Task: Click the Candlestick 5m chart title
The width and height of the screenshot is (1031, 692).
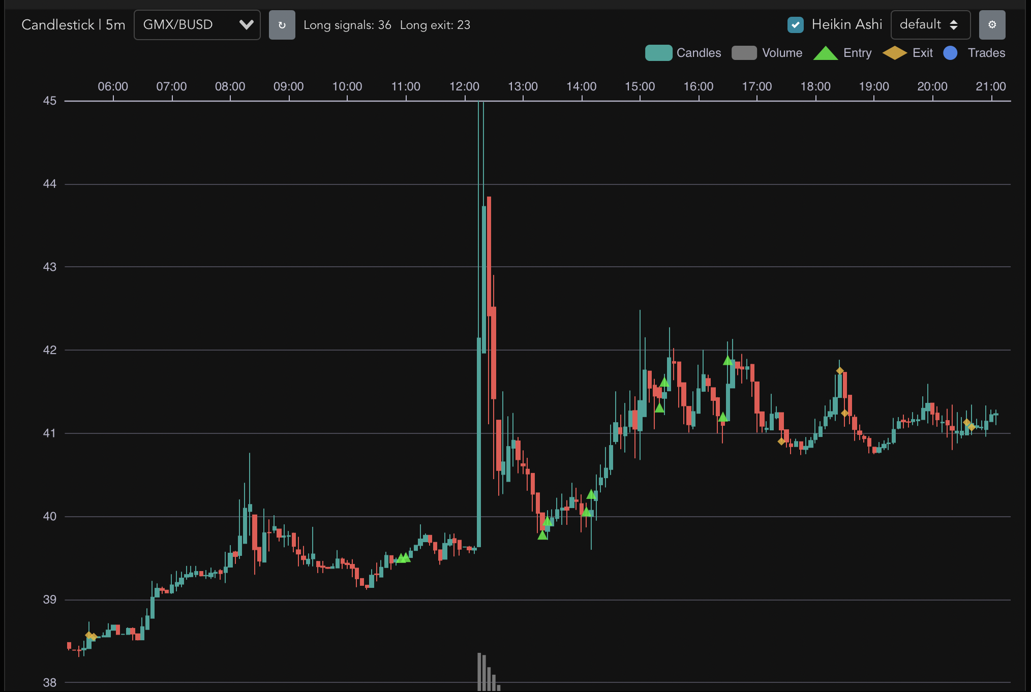Action: (73, 24)
